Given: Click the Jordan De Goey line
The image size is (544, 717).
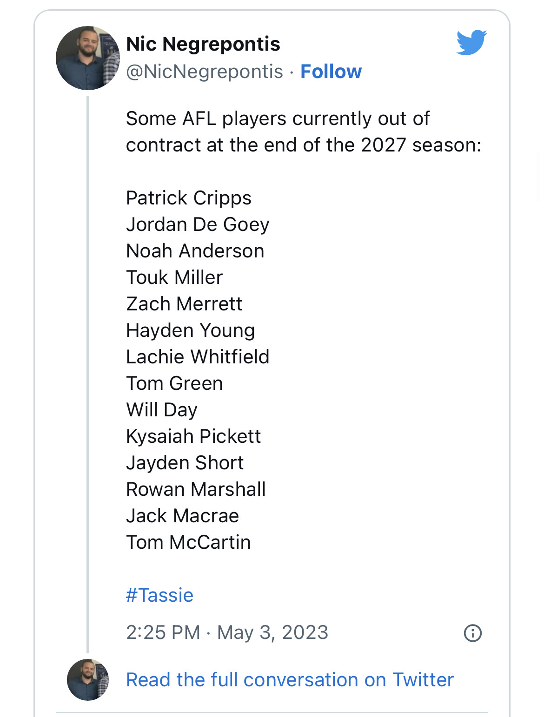Looking at the screenshot, I should [198, 224].
